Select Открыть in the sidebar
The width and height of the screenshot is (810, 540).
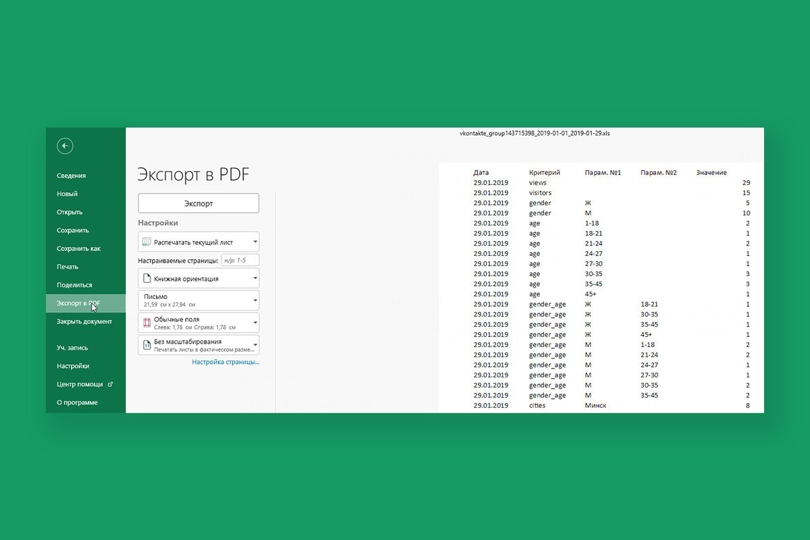click(70, 212)
